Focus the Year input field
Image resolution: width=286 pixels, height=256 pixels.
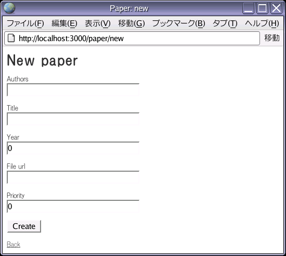pos(73,148)
